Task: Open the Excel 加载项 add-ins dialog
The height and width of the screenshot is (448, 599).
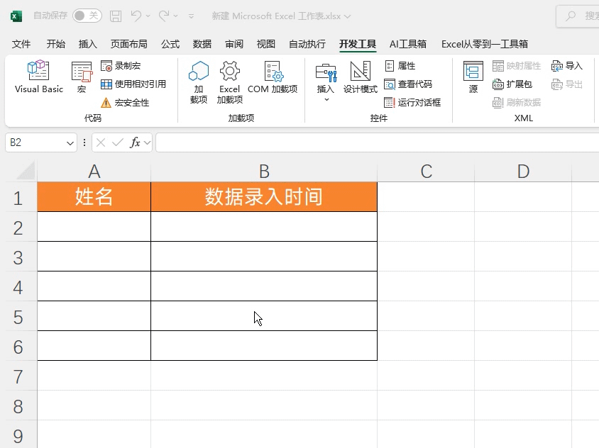Action: (x=229, y=82)
